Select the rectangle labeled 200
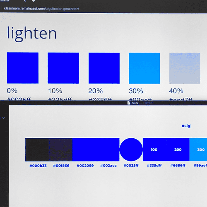The image size is (207, 207). tap(178, 149)
